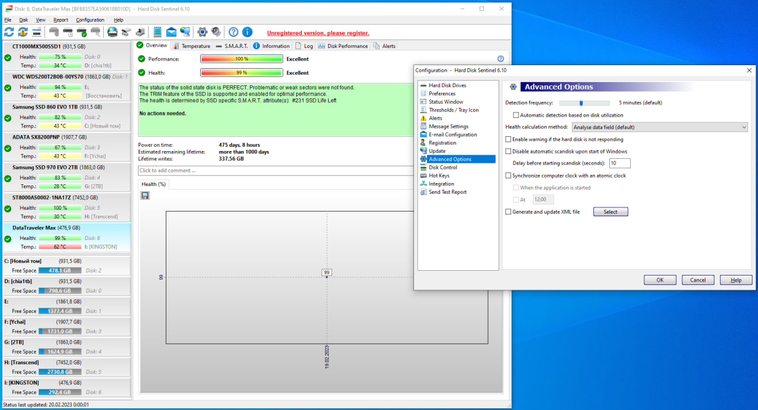758x410 pixels.
Task: Click the blue question mark help toolbar icon
Action: (233, 32)
